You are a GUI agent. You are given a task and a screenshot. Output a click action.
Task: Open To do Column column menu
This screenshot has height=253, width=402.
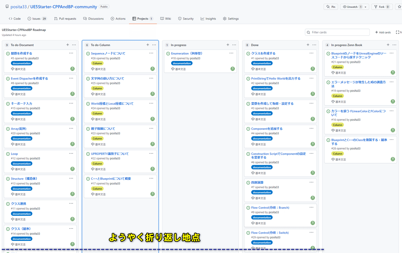click(x=154, y=45)
